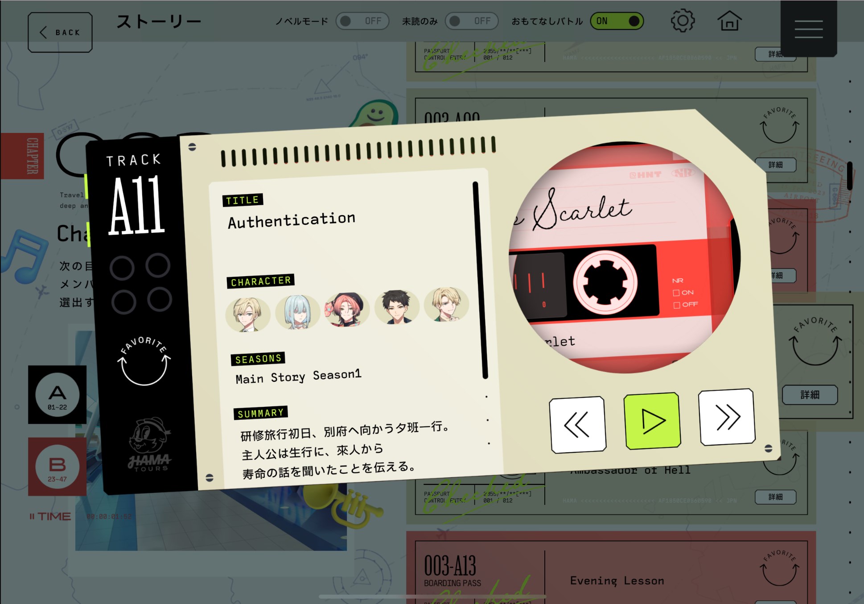Mark track A11 as favorite

[x=144, y=361]
